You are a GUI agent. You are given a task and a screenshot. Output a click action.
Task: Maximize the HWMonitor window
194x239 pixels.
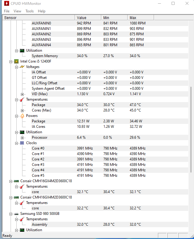(x=173, y=3)
